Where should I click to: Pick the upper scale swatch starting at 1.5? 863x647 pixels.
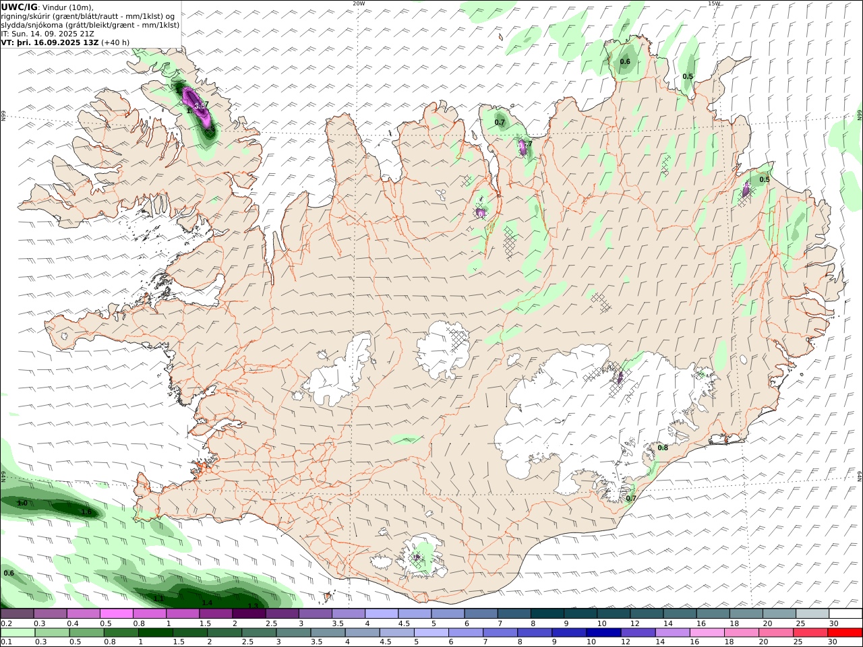click(216, 613)
